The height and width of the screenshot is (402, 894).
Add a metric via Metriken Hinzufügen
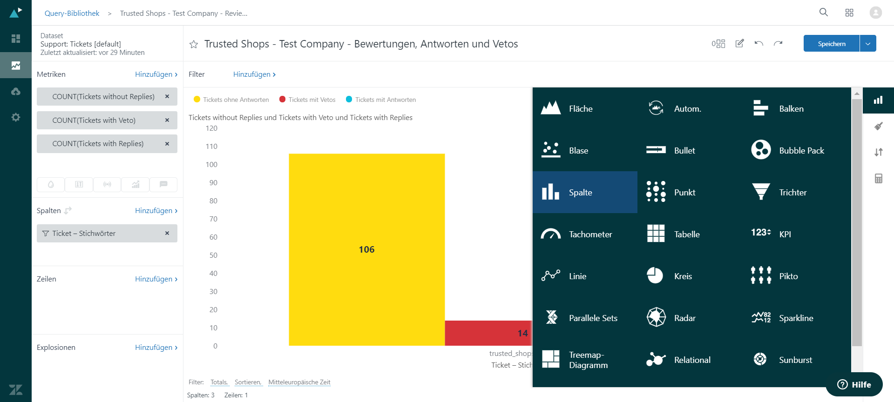coord(156,74)
